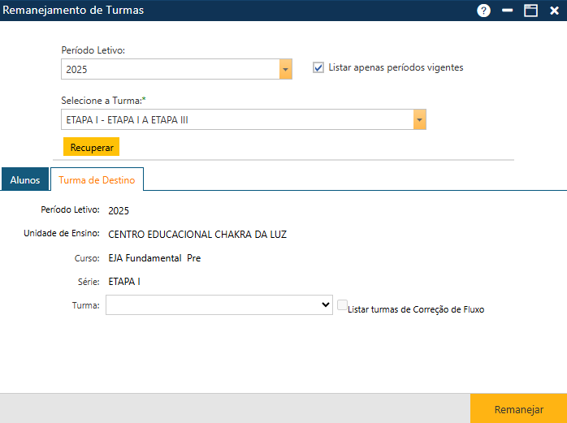Viewport: 567px width, 423px height.
Task: Close the Remanejamento de Turmas window
Action: point(554,11)
